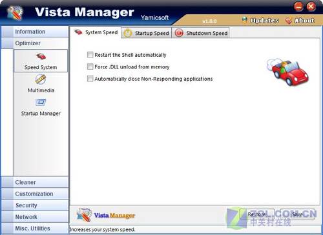Enable Restart the Shell automatically
The image size is (323, 235).
90,55
